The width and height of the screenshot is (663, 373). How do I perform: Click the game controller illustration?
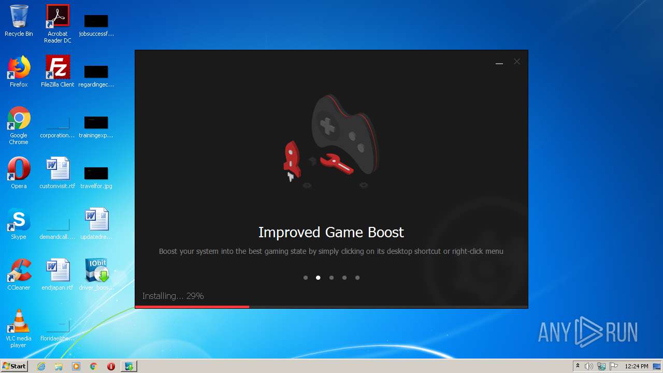coord(345,134)
